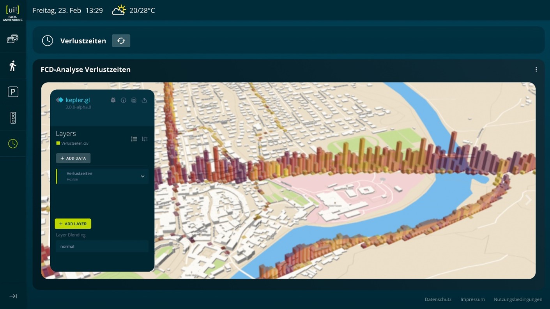
Task: Open the traffic cars section in sidebar
Action: (12, 39)
